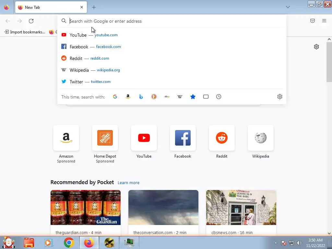Open the media player taskbar icon
Image resolution: width=332 pixels, height=249 pixels.
pyautogui.click(x=48, y=243)
